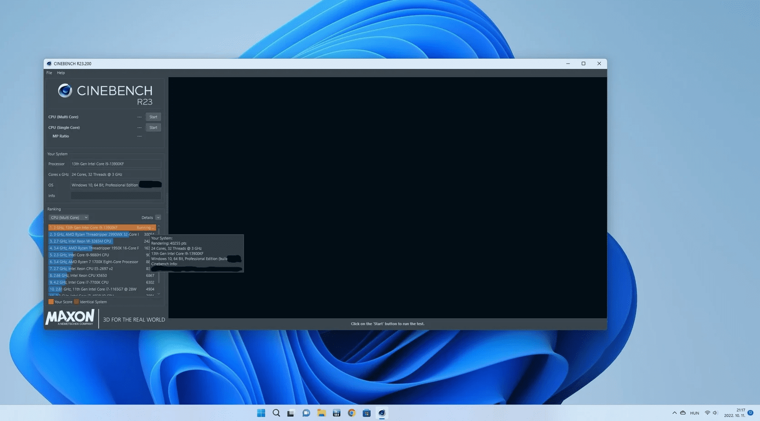Click the OneDrive cloud tray icon
Viewport: 760px width, 421px height.
click(683, 413)
